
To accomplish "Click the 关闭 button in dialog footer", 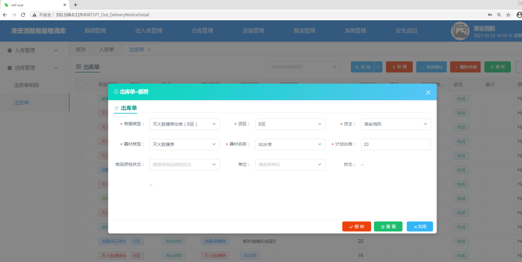I will pos(420,226).
